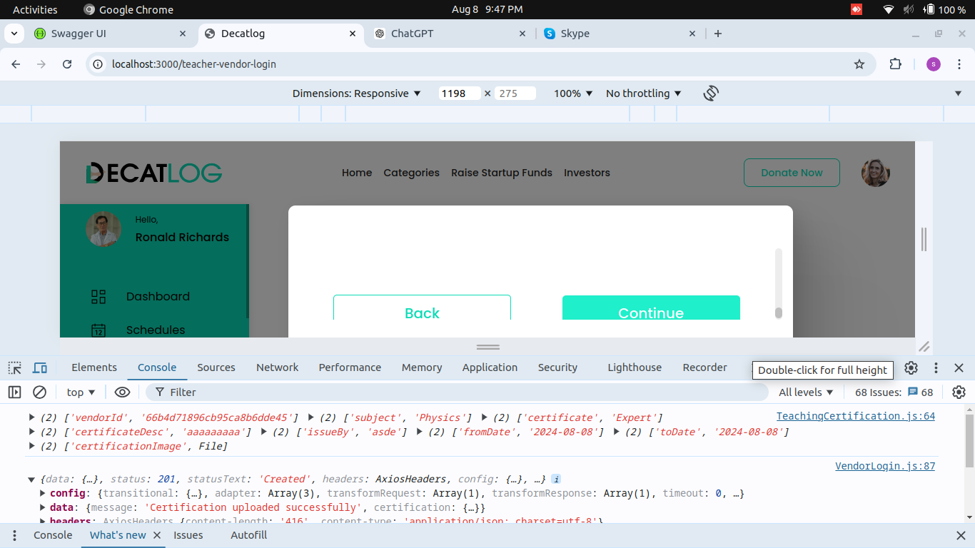Screen dimensions: 975x548
Task: Open console settings gear beside issues count
Action: pyautogui.click(x=959, y=392)
